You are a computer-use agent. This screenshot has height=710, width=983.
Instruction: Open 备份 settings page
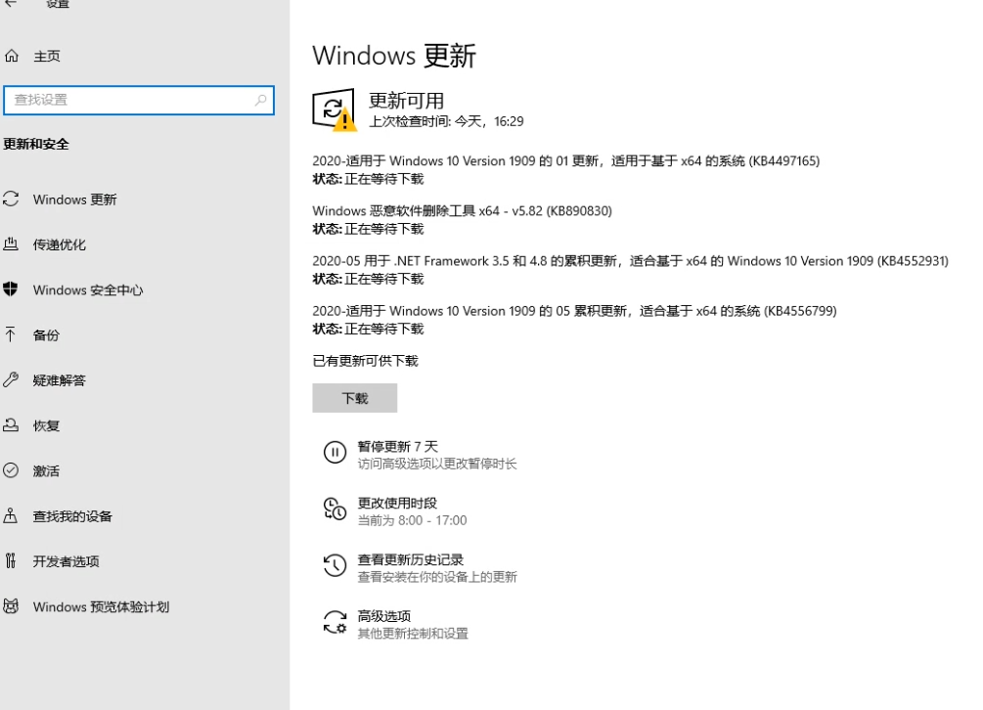[x=46, y=335]
